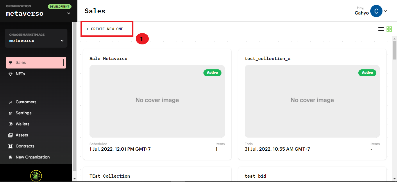Viewport: 397px width, 182px height.
Task: Open the Sale Metaverso card title
Action: point(108,59)
